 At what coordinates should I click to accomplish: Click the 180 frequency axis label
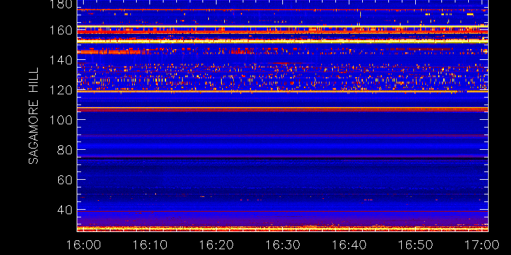click(61, 4)
